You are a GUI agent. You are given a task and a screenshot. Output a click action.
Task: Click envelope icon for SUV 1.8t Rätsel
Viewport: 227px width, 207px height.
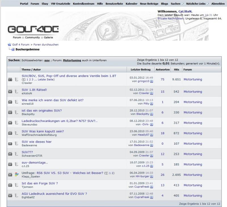10,92
